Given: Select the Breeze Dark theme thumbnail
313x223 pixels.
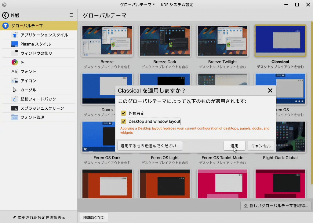Looking at the screenshot, I should click(x=165, y=41).
